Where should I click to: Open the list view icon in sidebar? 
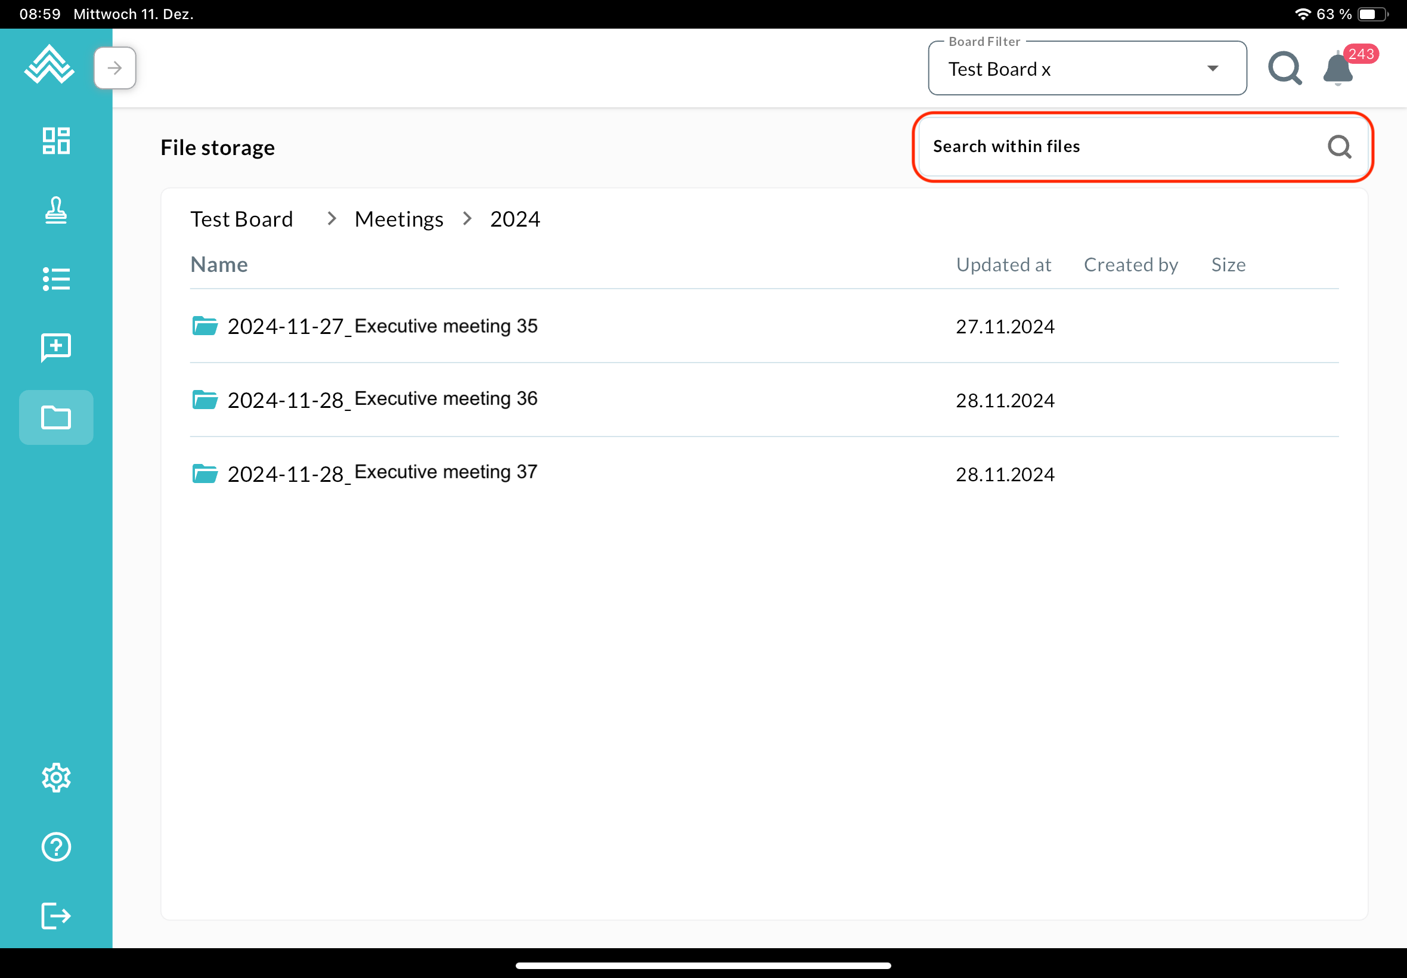[55, 280]
